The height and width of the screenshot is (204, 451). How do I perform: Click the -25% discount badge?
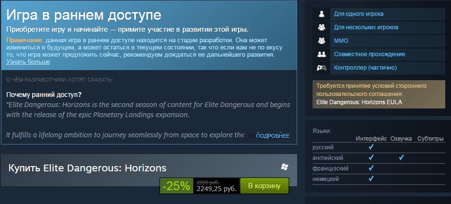pos(176,186)
